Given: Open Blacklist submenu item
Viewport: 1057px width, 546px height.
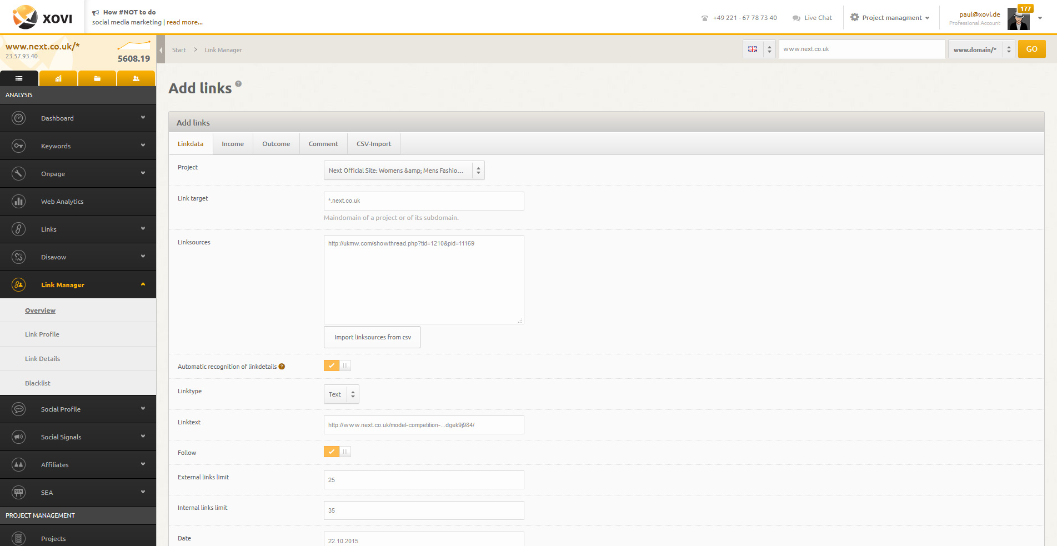Looking at the screenshot, I should (38, 383).
